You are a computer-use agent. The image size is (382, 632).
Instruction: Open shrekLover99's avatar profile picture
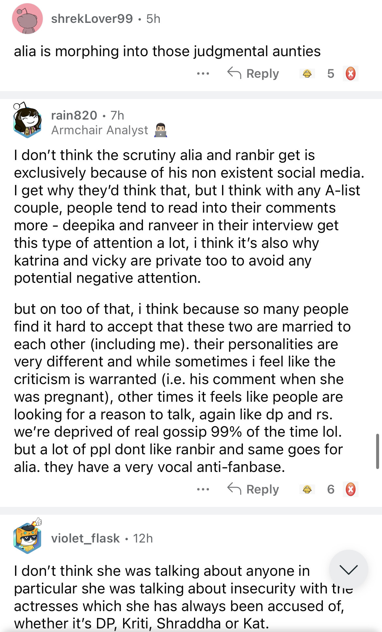27,19
